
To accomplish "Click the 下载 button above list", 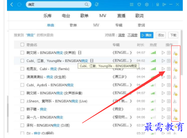I will [x=173, y=35].
